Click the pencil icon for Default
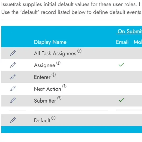 click(x=13, y=120)
